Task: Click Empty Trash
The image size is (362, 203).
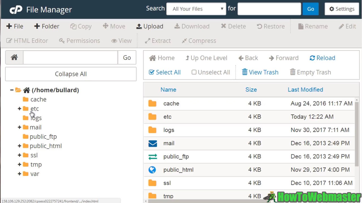Action: pos(311,72)
